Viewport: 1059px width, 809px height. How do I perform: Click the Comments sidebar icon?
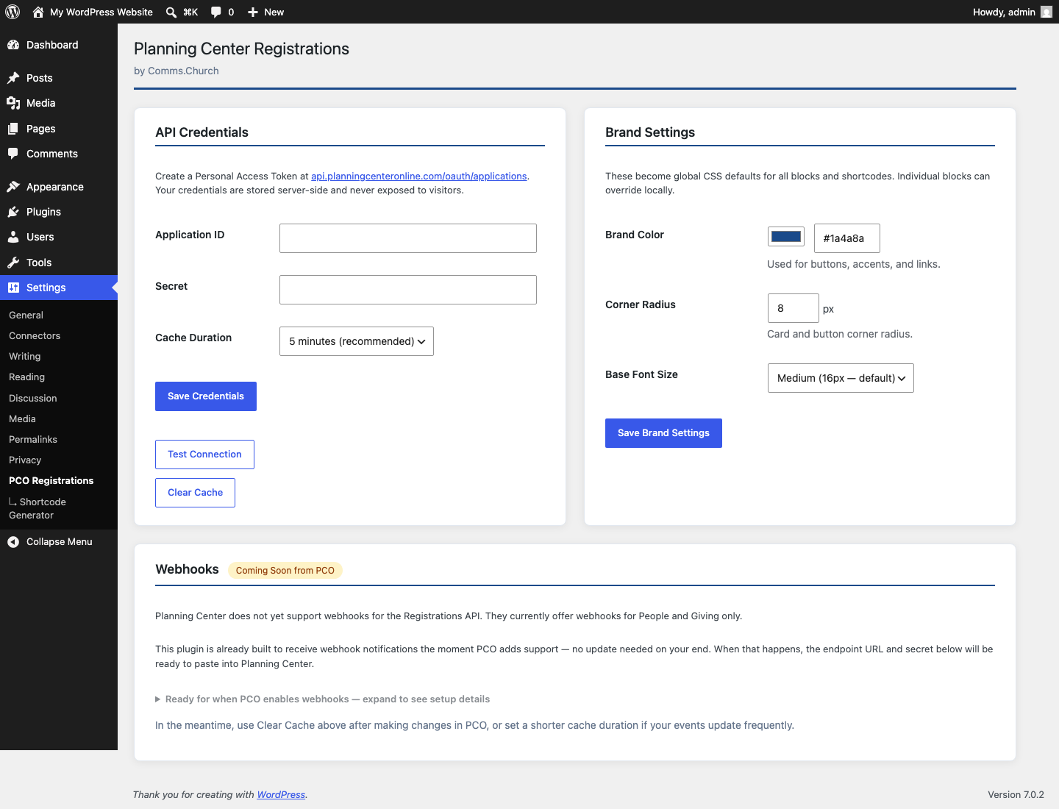(13, 154)
